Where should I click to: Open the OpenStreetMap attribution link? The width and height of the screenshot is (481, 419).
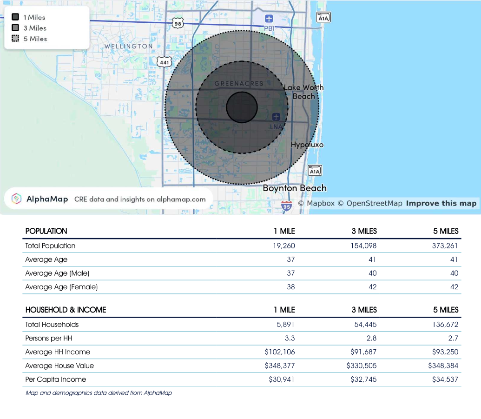[x=369, y=203]
